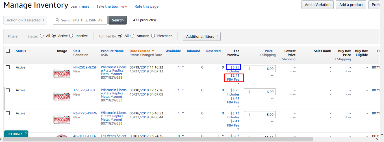
Task: Open Available quantity dropdown for R3-FRZ6-XHFW
Action: point(183,113)
